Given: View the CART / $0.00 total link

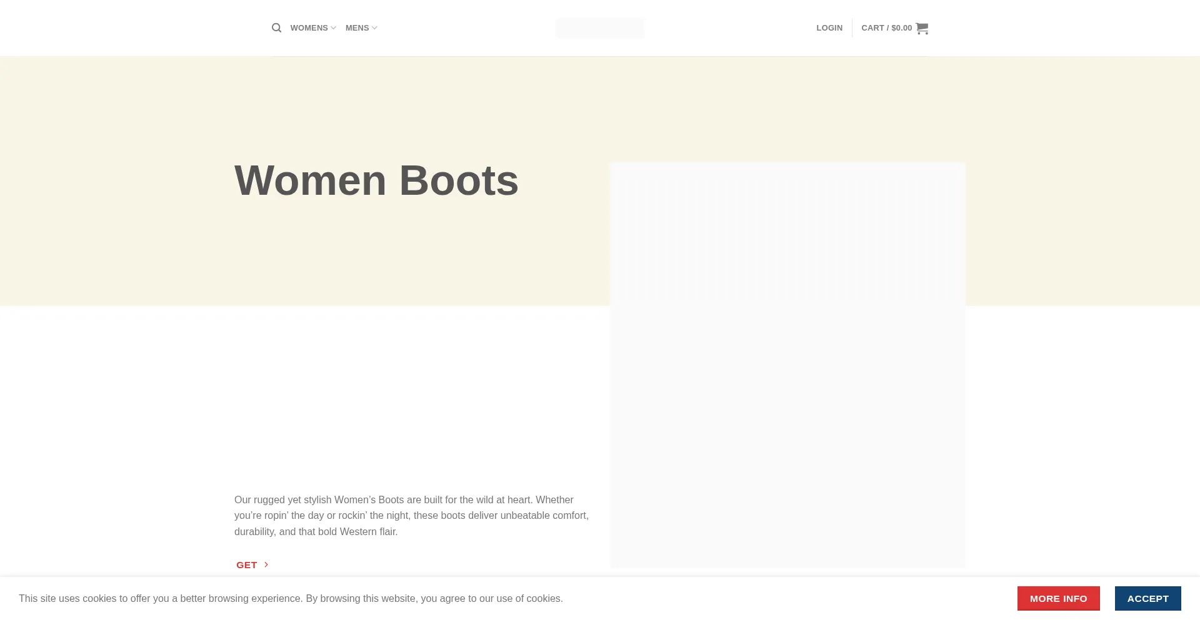Looking at the screenshot, I should [x=886, y=28].
